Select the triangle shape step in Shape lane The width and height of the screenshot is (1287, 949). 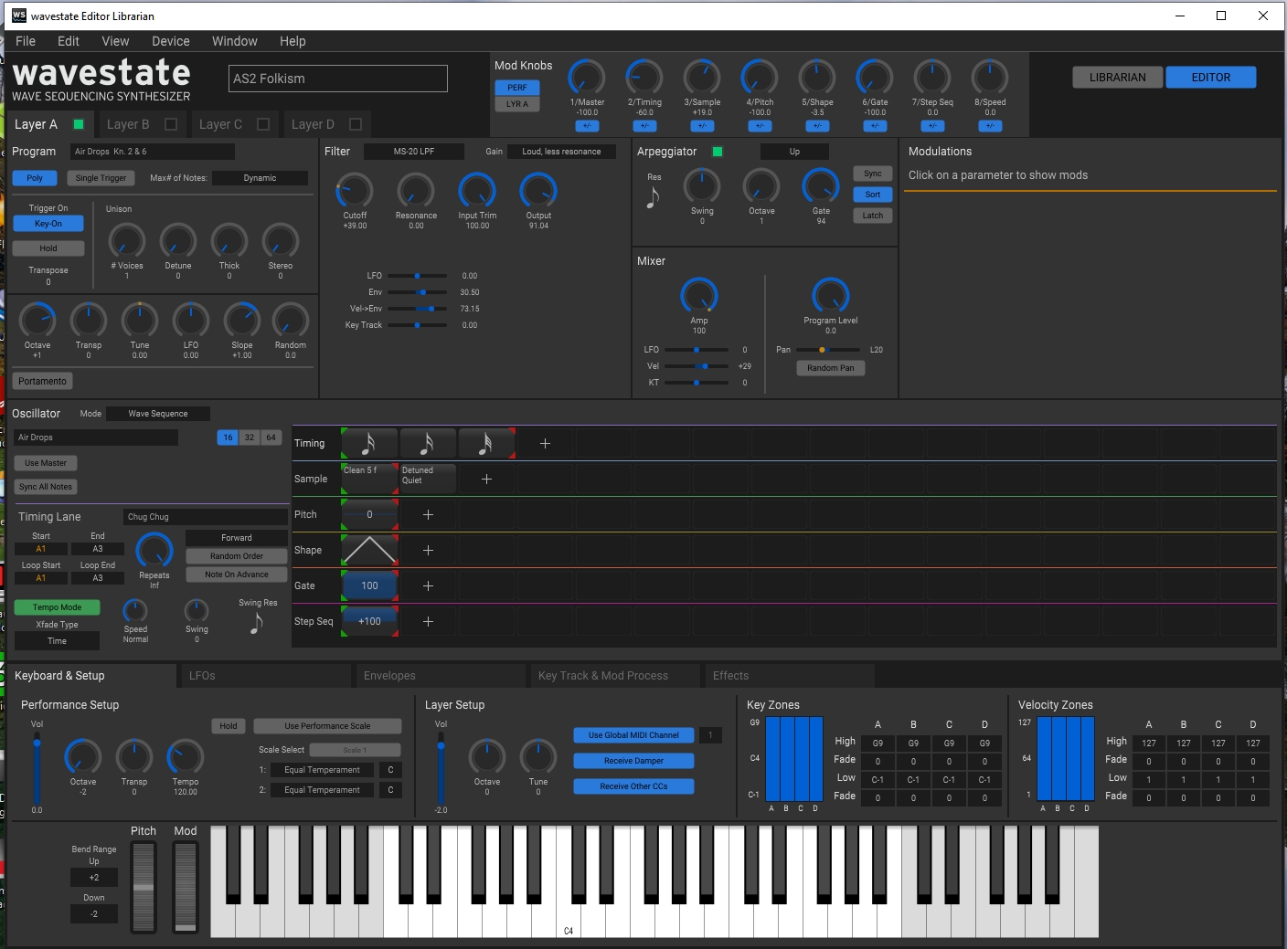(x=369, y=550)
